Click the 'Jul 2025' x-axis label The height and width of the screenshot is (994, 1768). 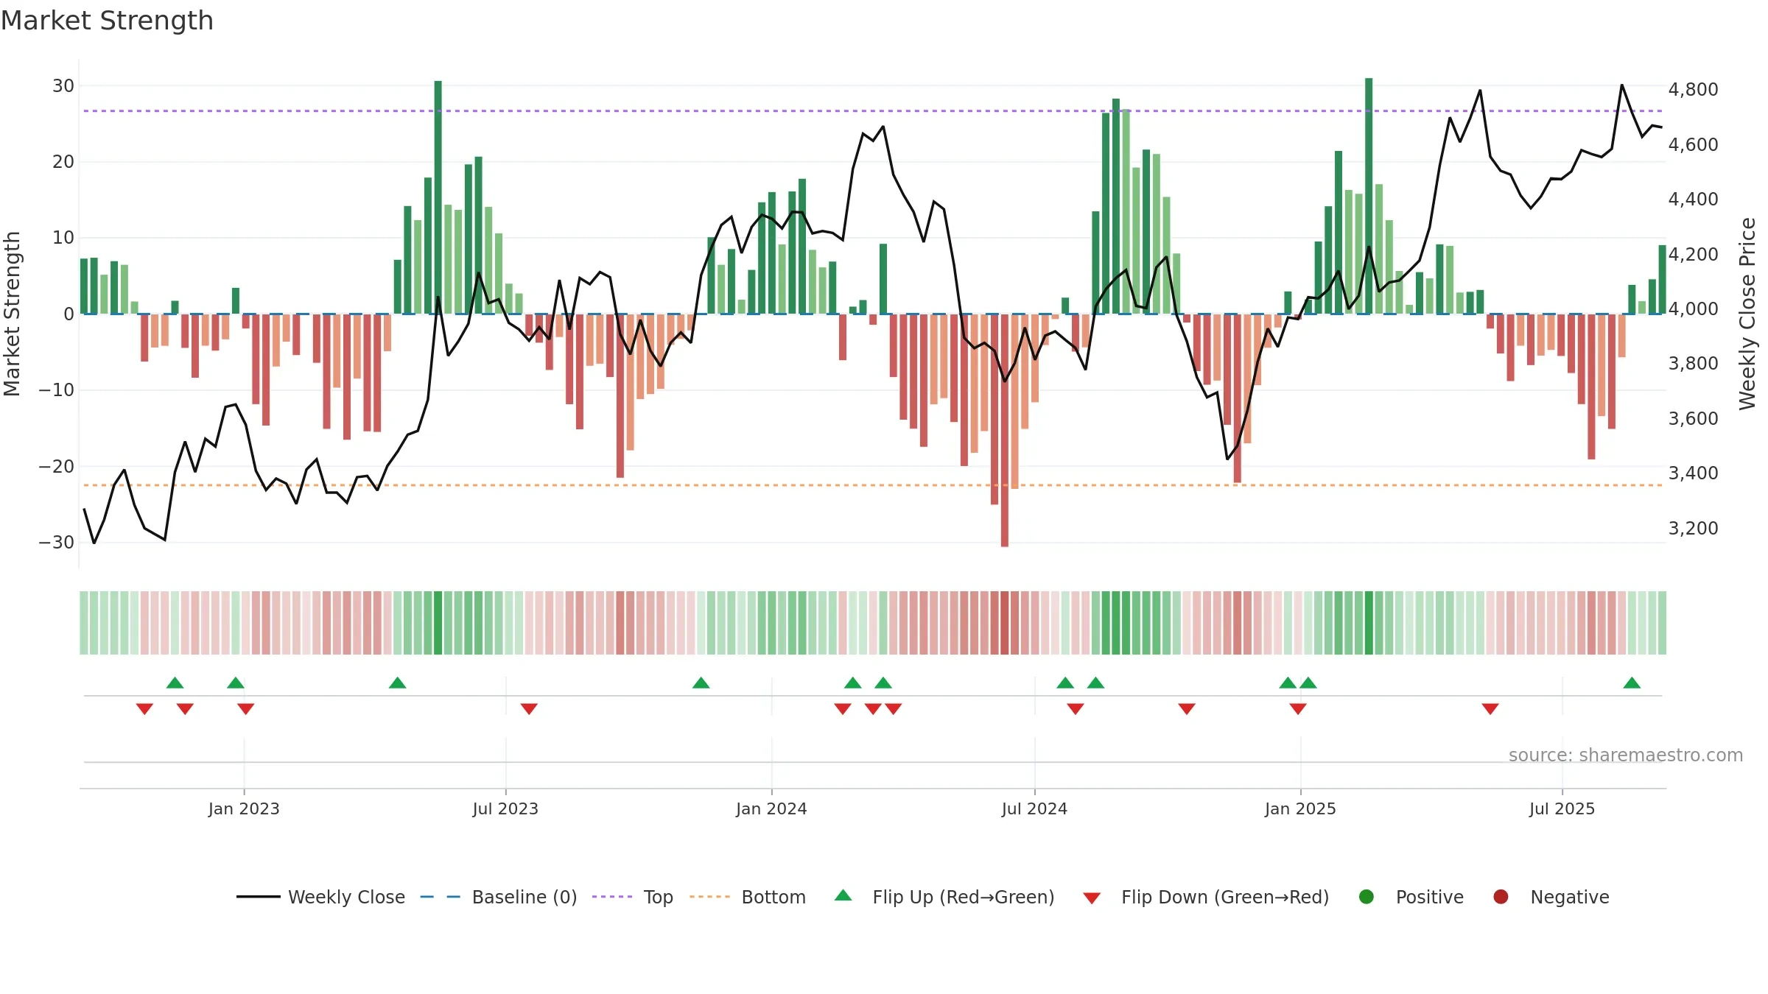(1562, 808)
